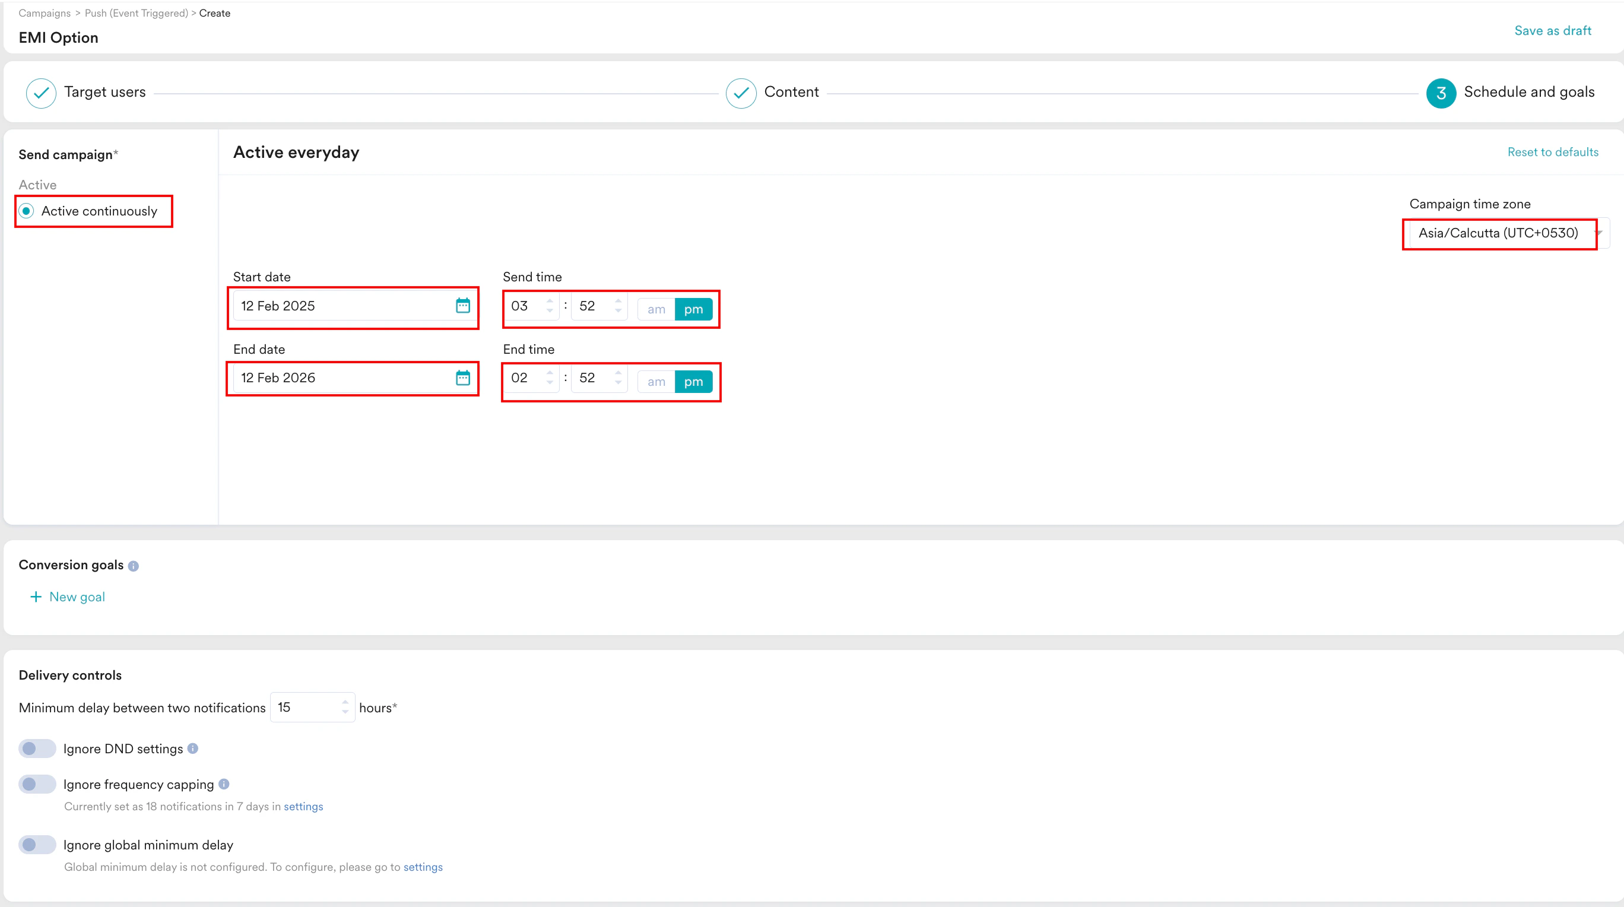Click Save as draft
Screen dimensions: 1624x907
tap(1552, 31)
